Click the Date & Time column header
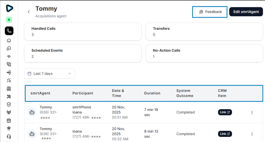The image size is (265, 142). [118, 93]
